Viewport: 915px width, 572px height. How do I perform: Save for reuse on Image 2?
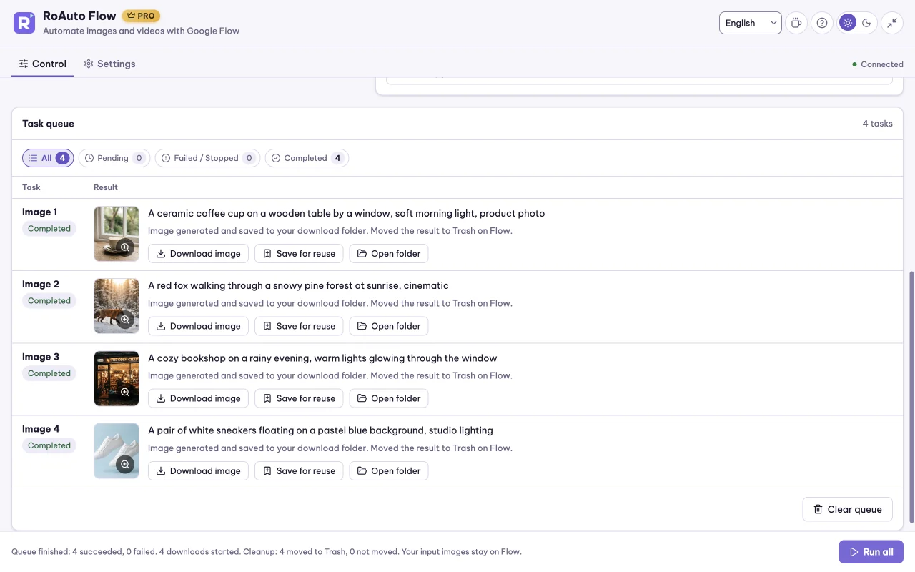[x=299, y=326]
